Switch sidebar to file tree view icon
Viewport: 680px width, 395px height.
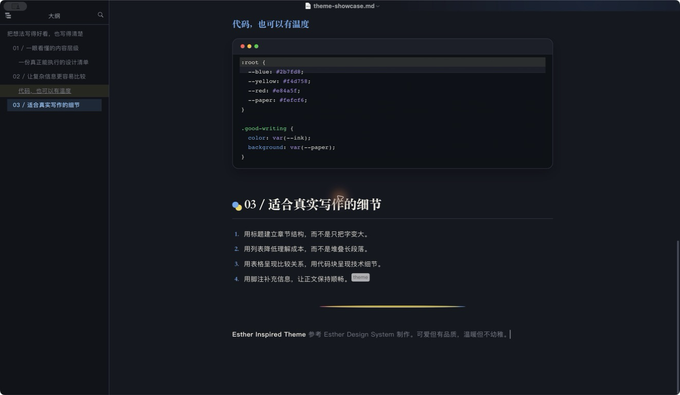8,15
